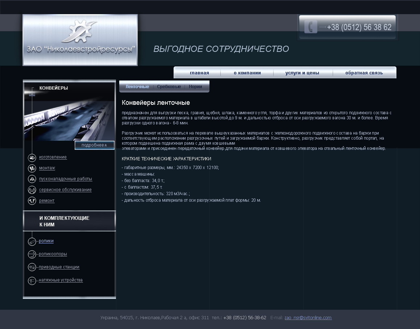Switch to the Нории tab

click(195, 87)
